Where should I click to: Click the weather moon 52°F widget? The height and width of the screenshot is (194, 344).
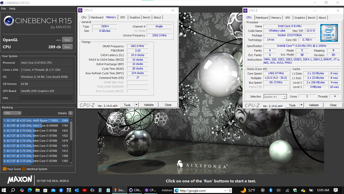(248, 190)
